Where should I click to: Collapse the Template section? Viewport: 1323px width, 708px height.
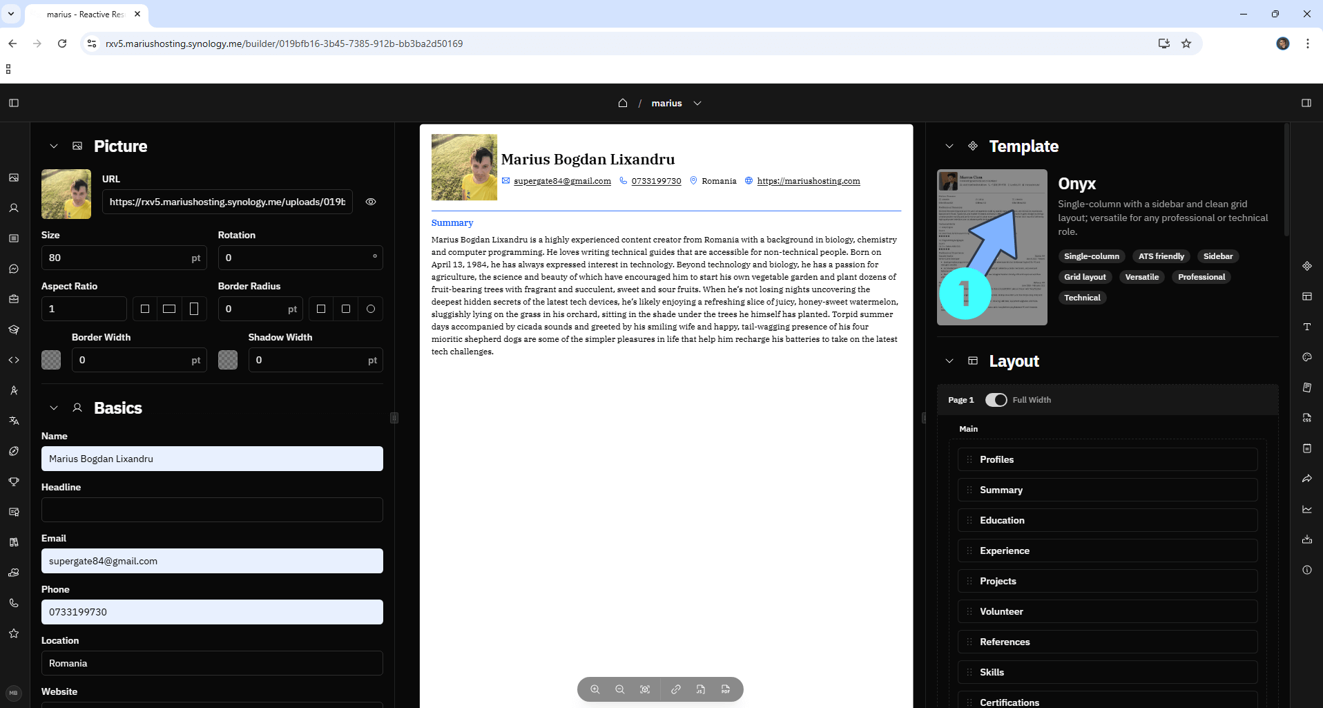click(949, 146)
